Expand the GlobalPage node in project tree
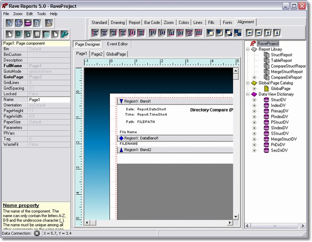This screenshot has width=312, height=242. click(254, 88)
